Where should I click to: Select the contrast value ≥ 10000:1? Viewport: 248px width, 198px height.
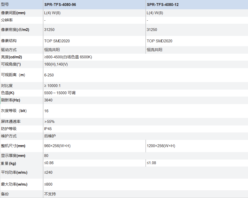pyautogui.click(x=52, y=86)
